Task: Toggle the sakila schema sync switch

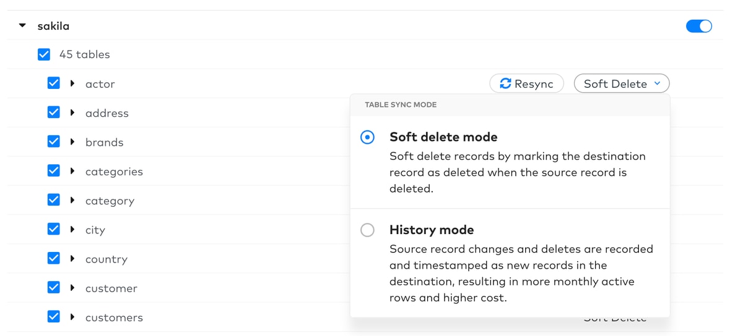Action: [x=699, y=26]
